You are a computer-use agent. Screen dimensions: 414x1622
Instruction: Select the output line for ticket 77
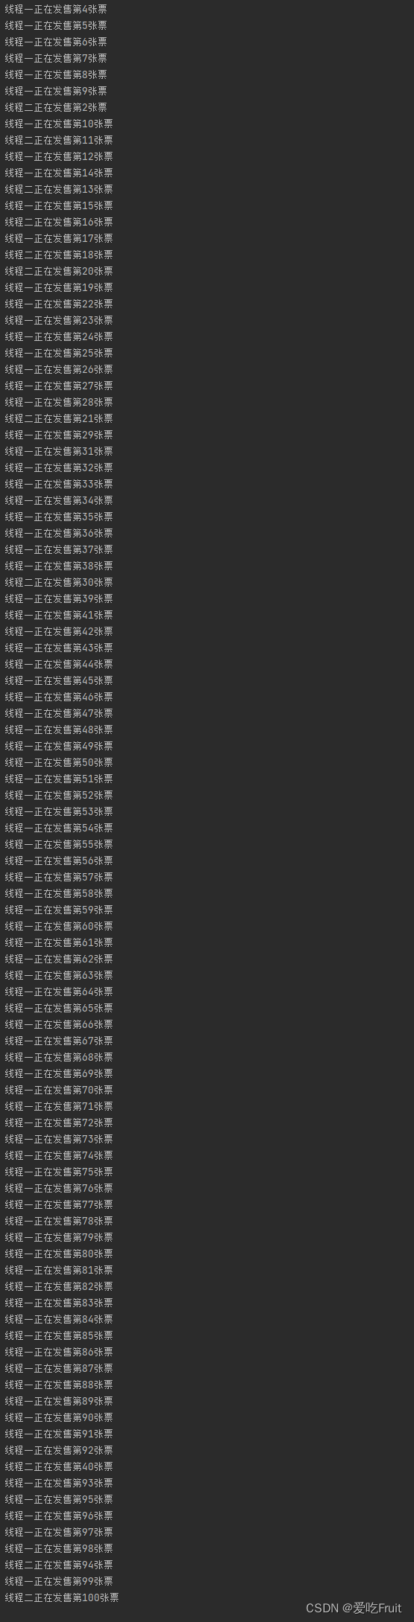59,1204
